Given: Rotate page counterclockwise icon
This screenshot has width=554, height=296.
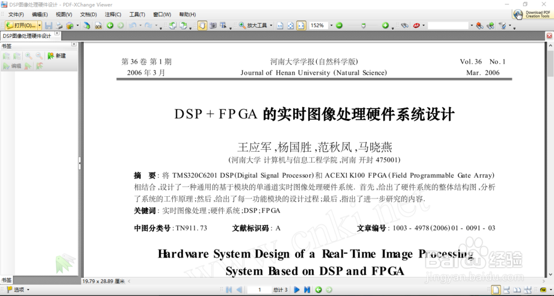Looking at the screenshot, I should click(x=172, y=25).
